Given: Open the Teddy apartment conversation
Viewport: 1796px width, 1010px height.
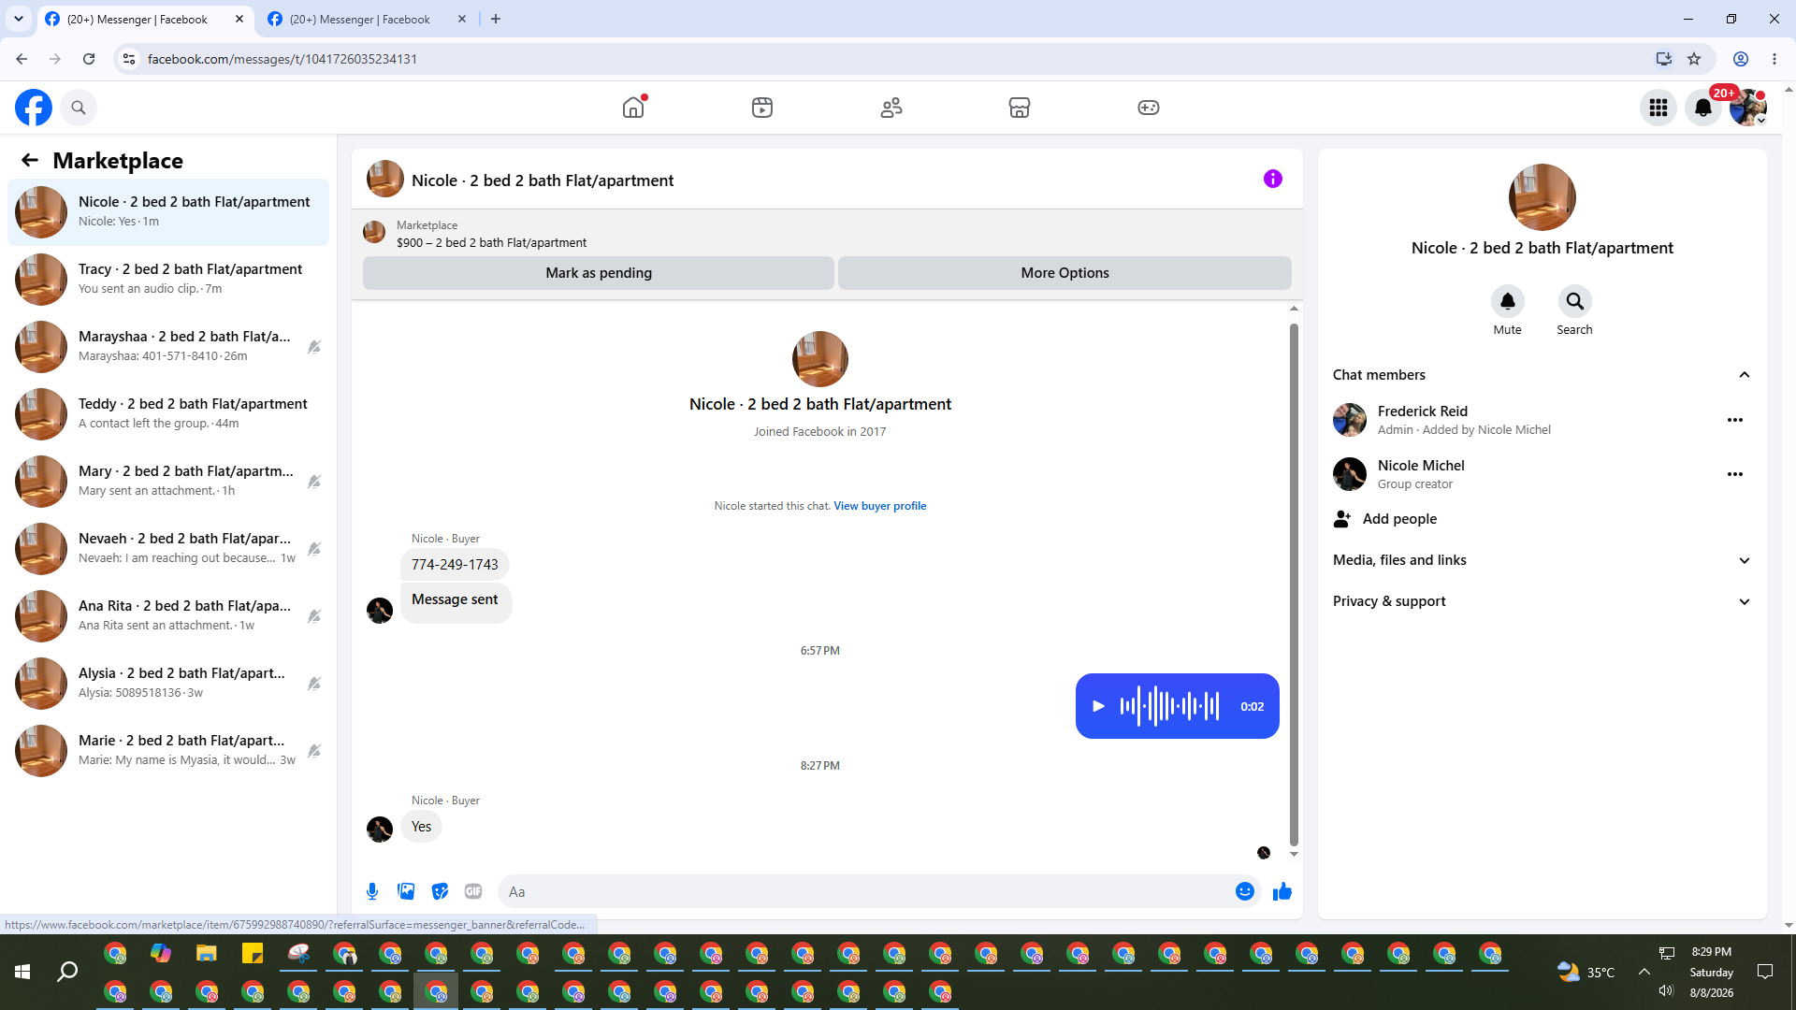Looking at the screenshot, I should [168, 414].
